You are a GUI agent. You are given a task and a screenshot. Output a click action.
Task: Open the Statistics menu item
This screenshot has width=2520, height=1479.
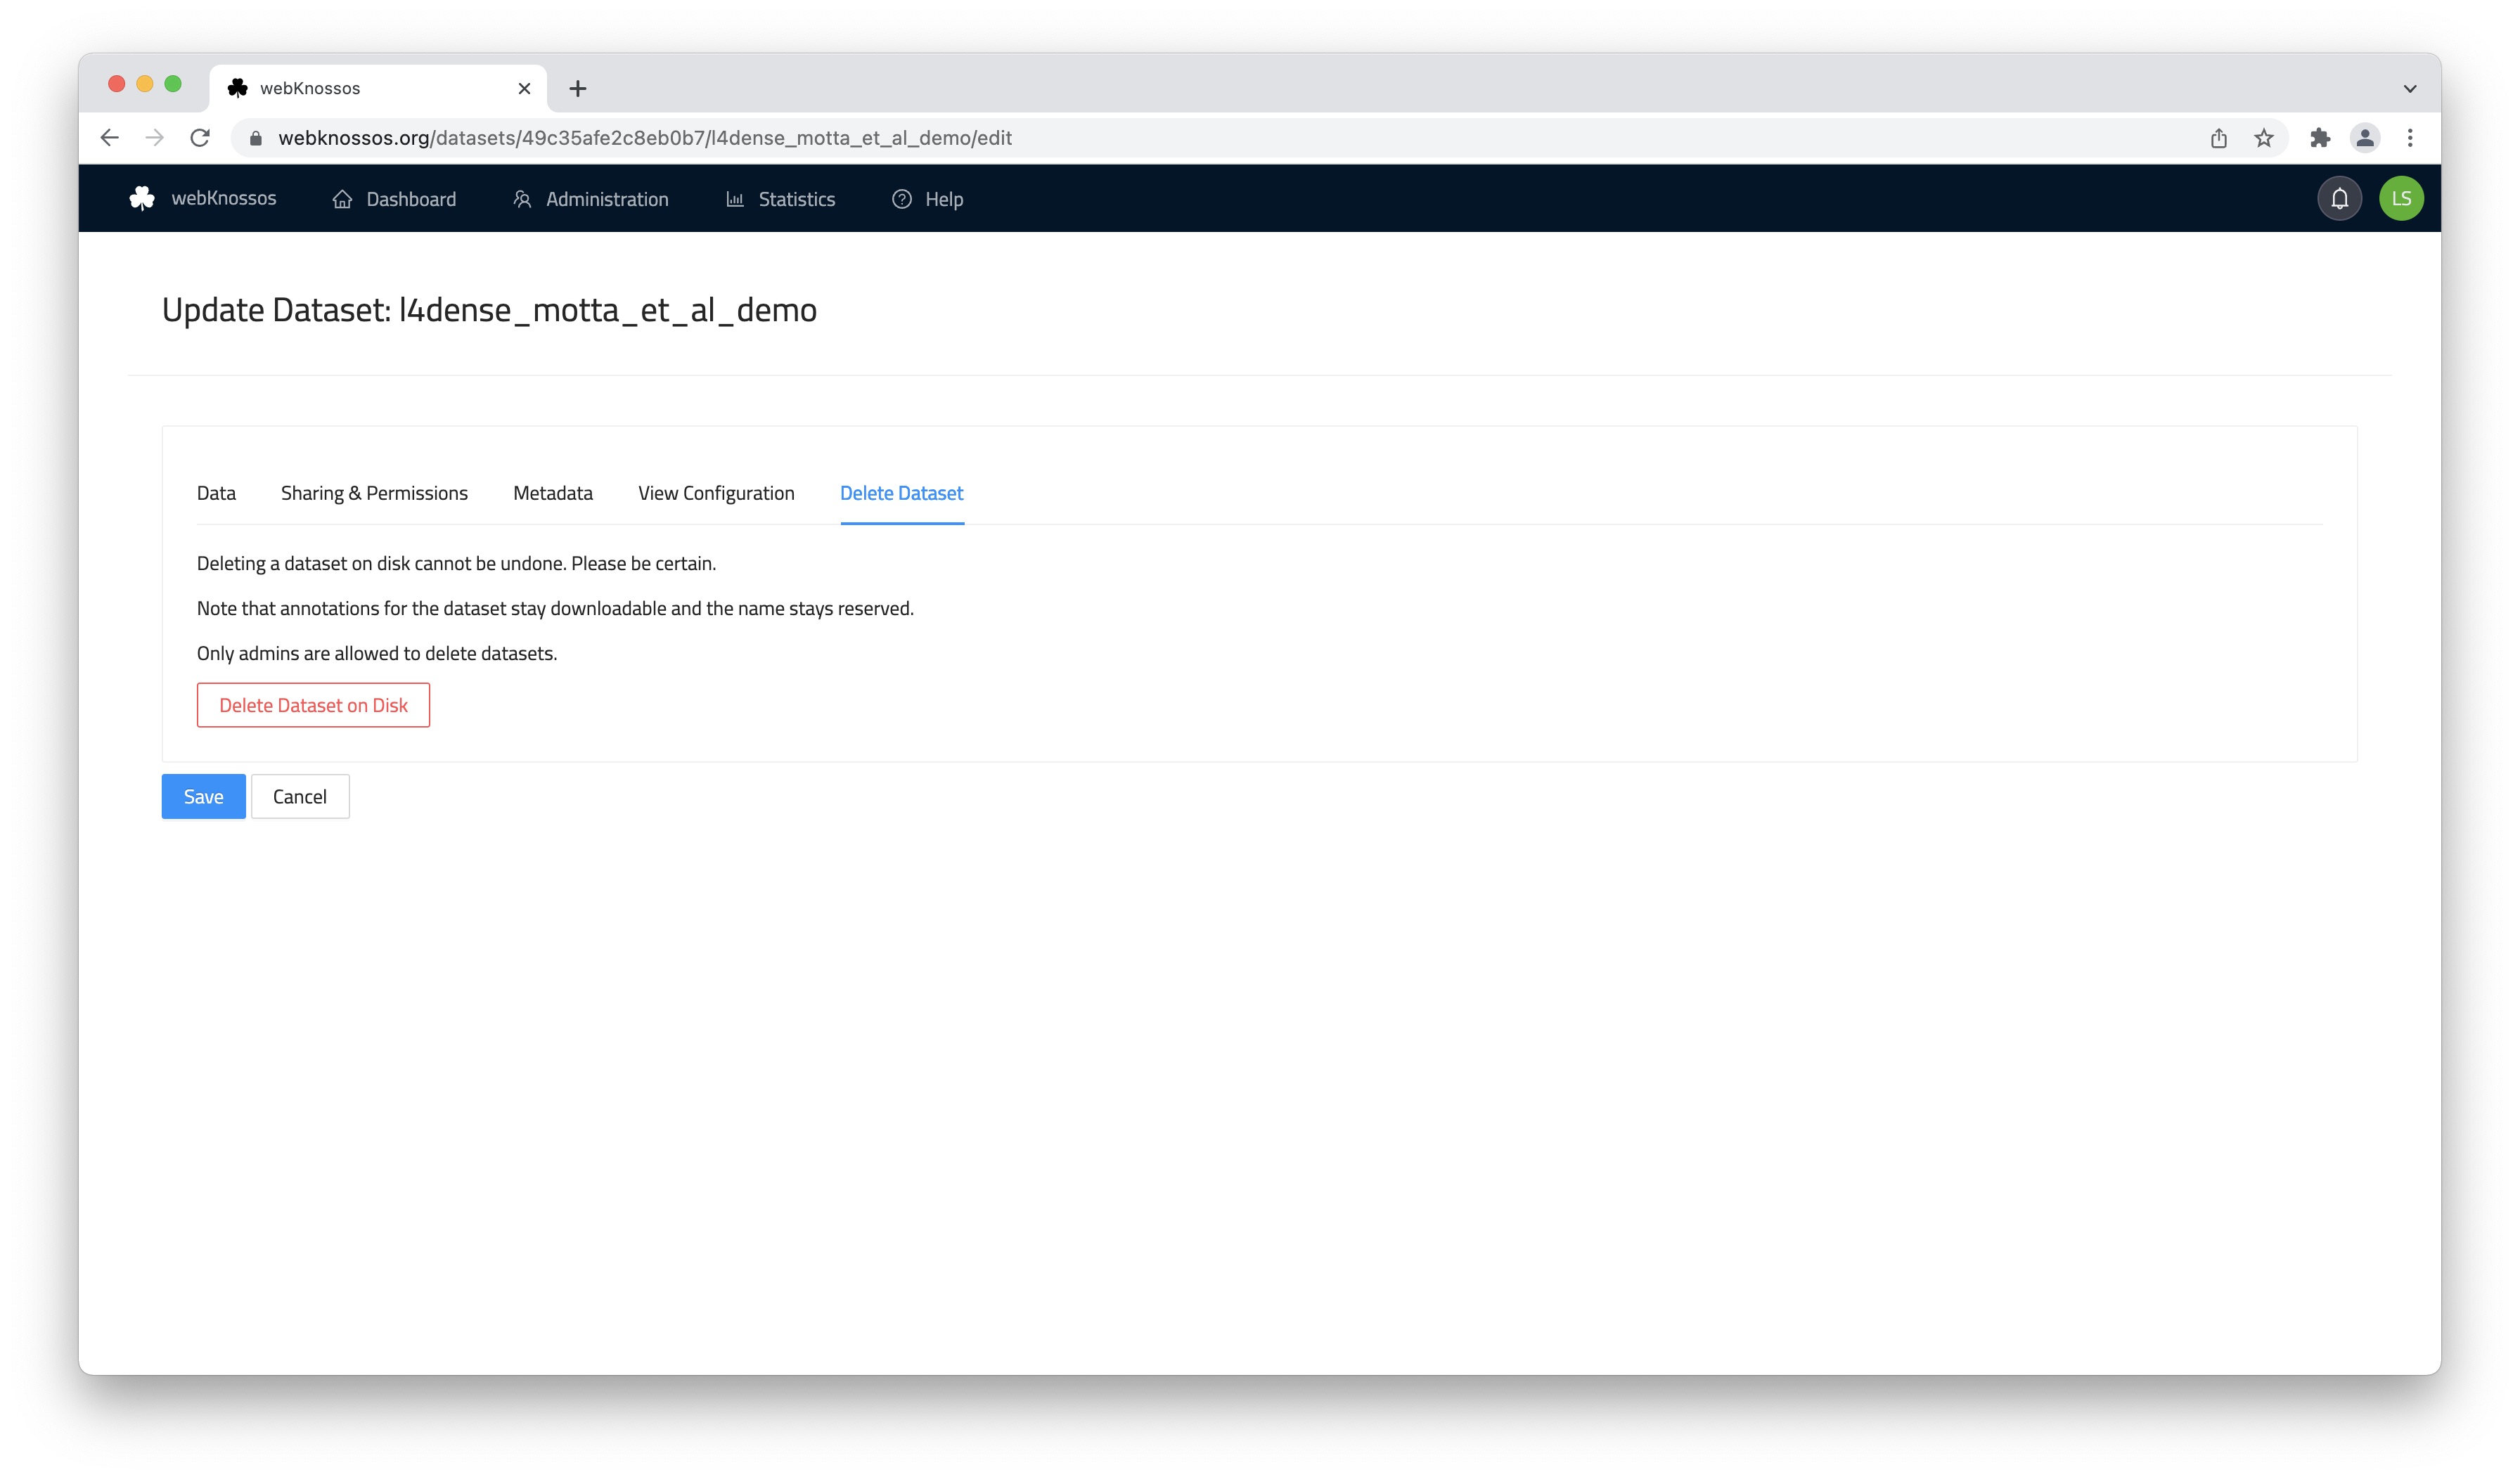pos(780,199)
